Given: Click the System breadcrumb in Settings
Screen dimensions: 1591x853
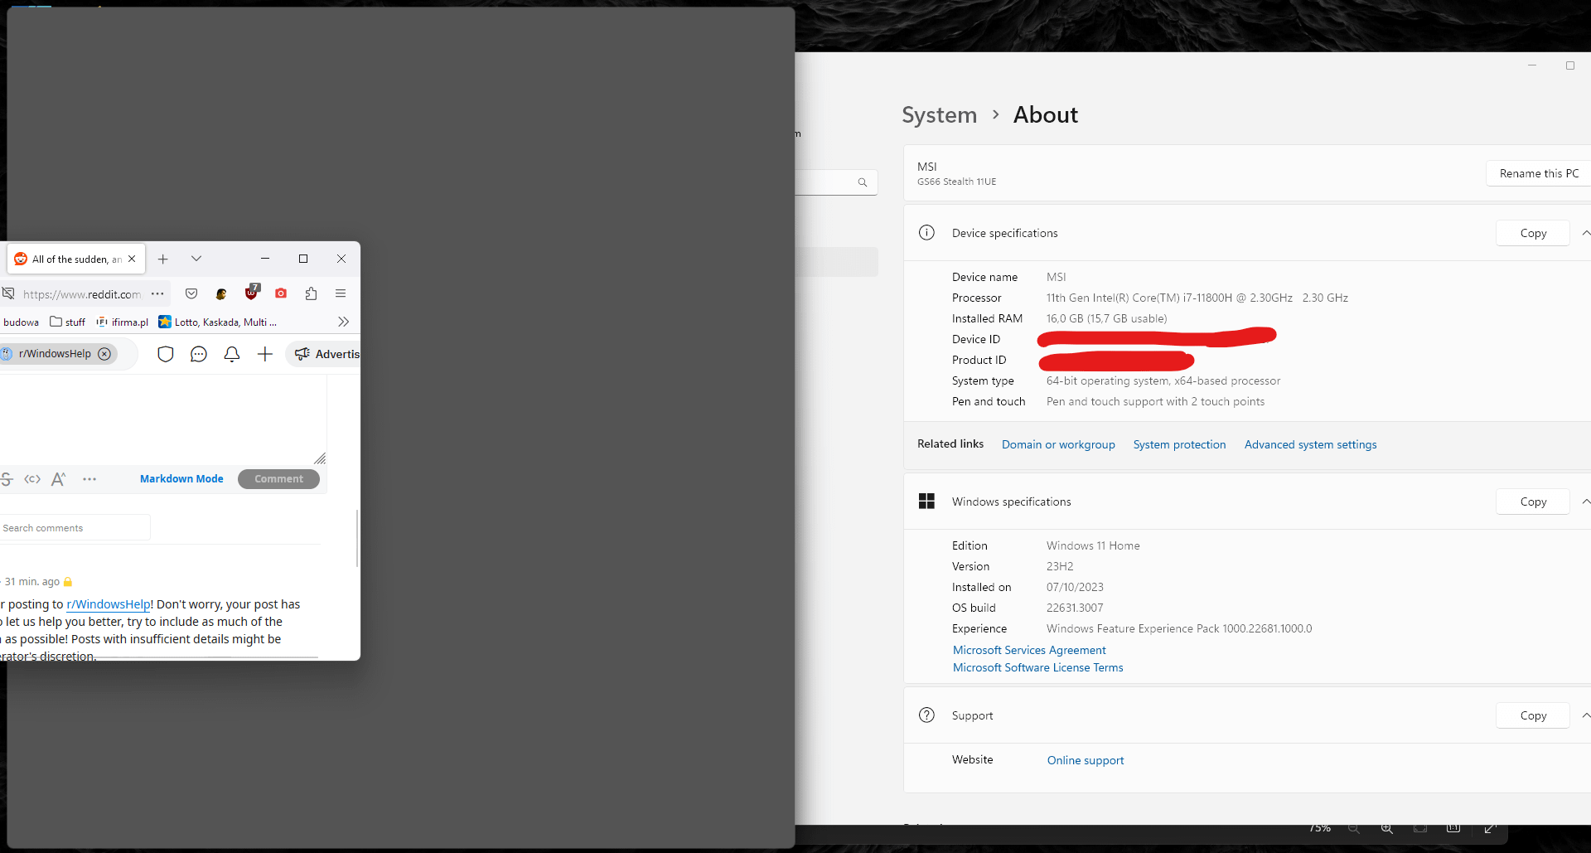Looking at the screenshot, I should click(940, 115).
